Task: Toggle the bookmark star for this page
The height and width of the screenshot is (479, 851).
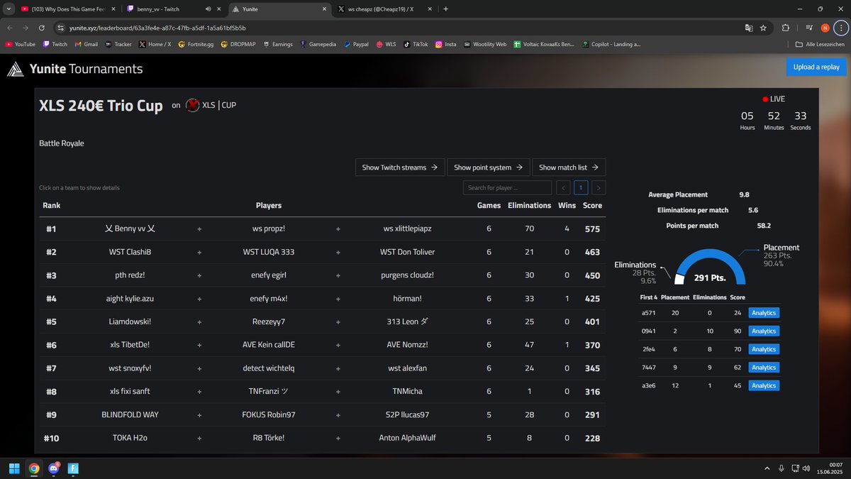Action: (764, 27)
